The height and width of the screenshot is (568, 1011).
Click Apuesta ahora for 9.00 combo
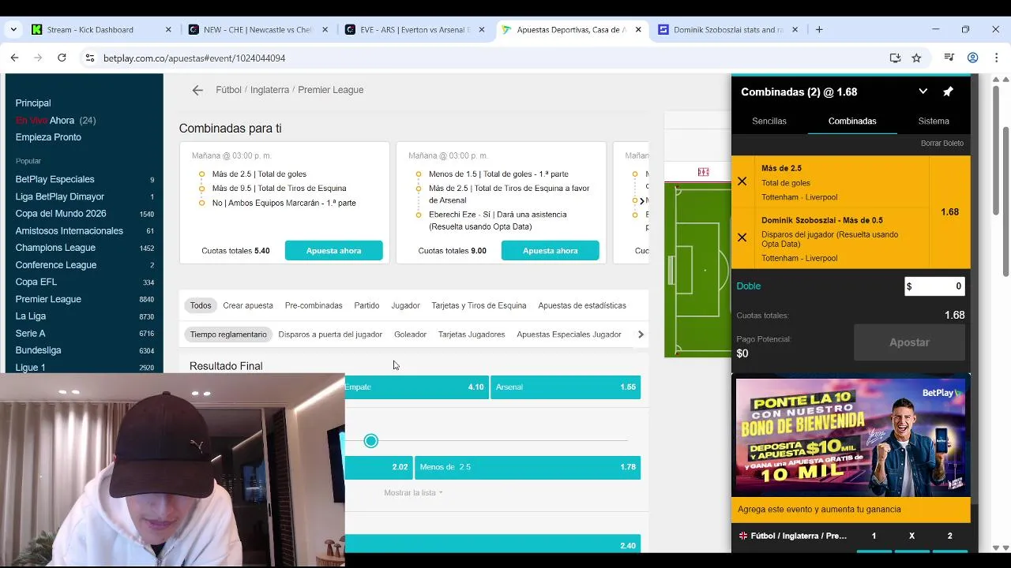550,251
